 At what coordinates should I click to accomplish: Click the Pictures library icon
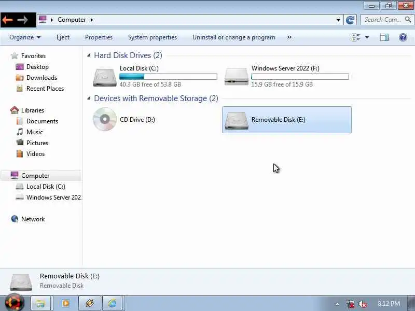point(20,143)
